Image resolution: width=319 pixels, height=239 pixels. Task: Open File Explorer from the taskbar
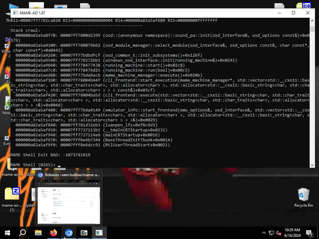point(38,233)
